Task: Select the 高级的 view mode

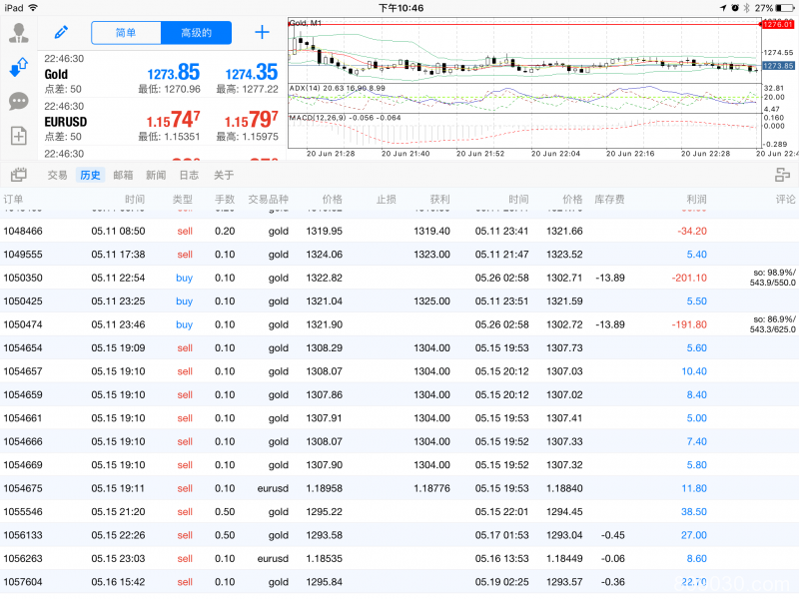Action: (x=196, y=33)
